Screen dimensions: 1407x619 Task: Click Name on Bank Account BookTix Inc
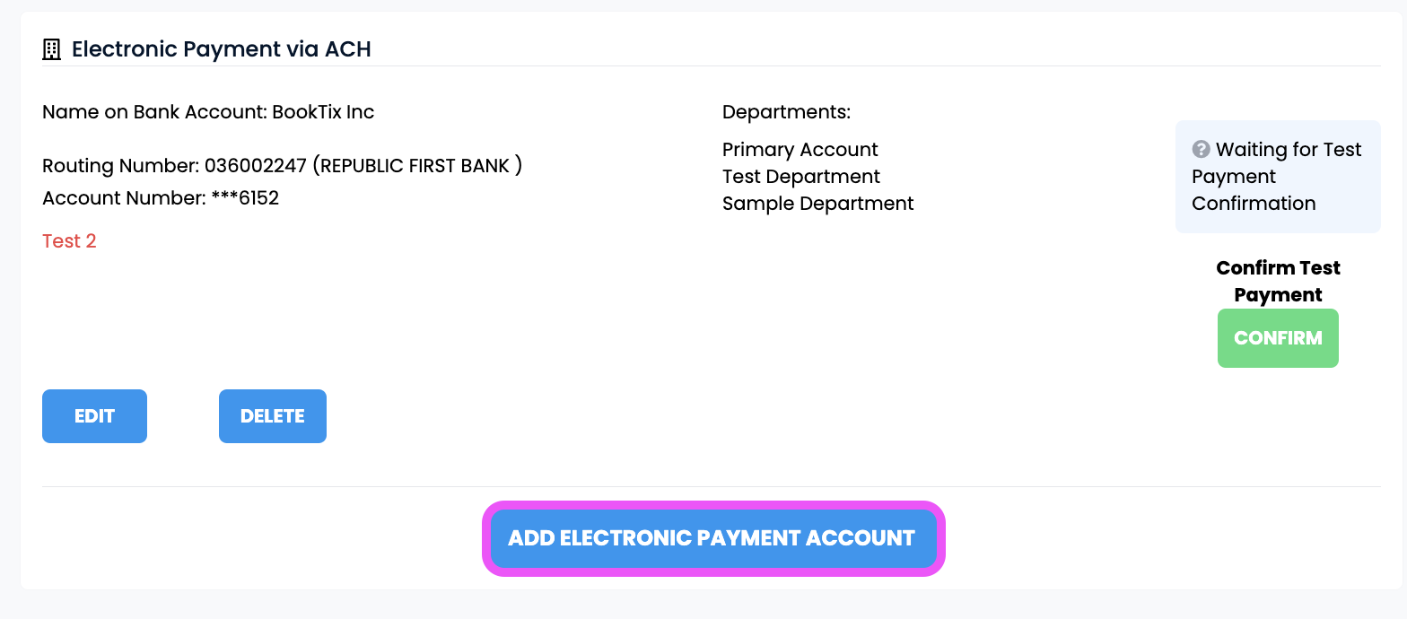click(x=208, y=112)
